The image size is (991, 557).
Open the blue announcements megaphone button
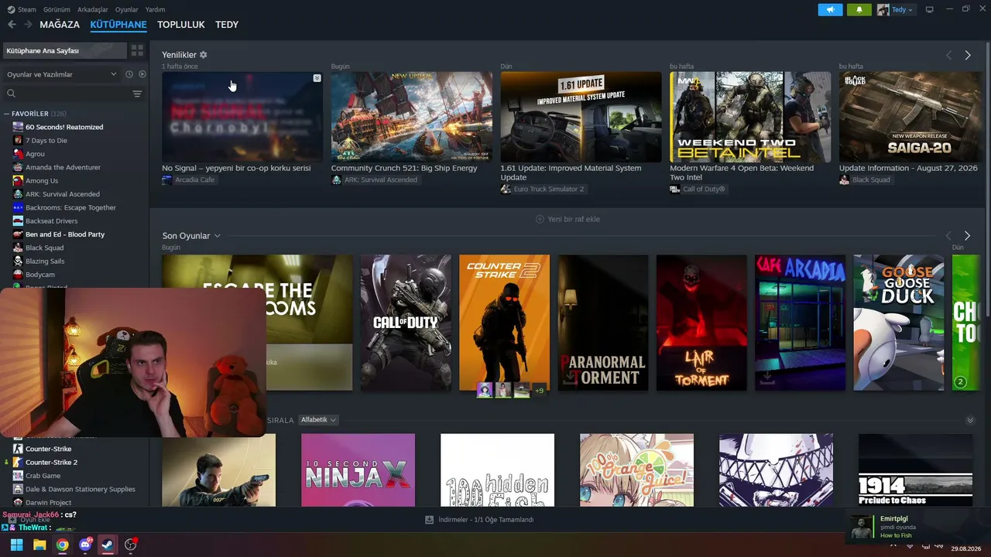point(830,9)
